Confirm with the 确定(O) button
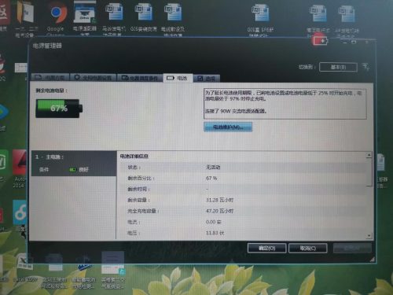The image size is (393, 295). pyautogui.click(x=266, y=248)
